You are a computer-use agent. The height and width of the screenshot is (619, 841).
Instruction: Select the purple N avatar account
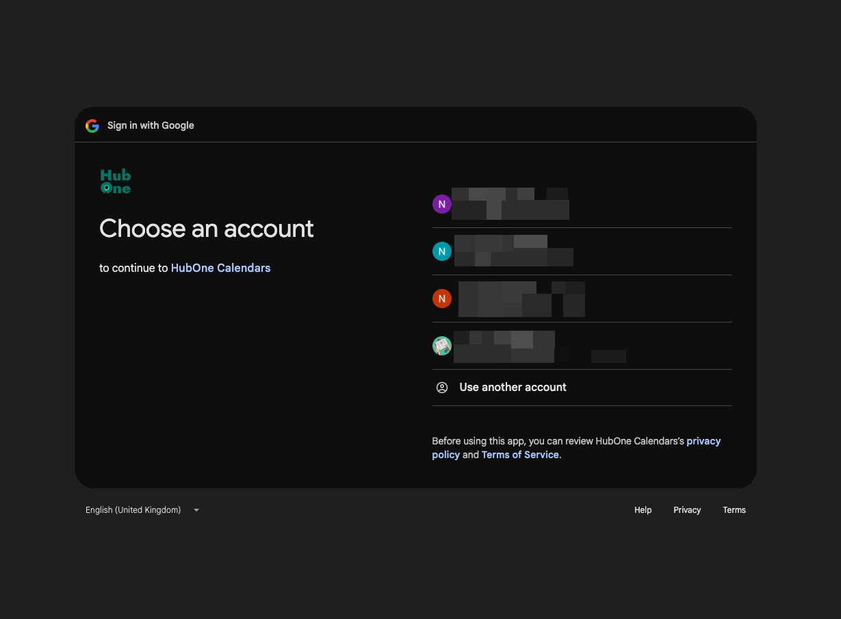pyautogui.click(x=442, y=204)
